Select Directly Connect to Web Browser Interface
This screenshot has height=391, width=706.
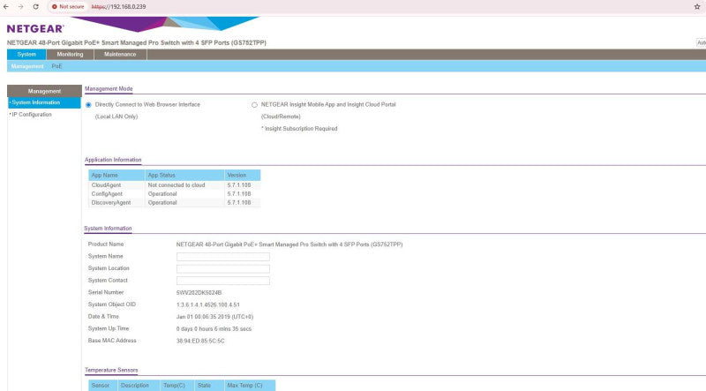coord(88,104)
